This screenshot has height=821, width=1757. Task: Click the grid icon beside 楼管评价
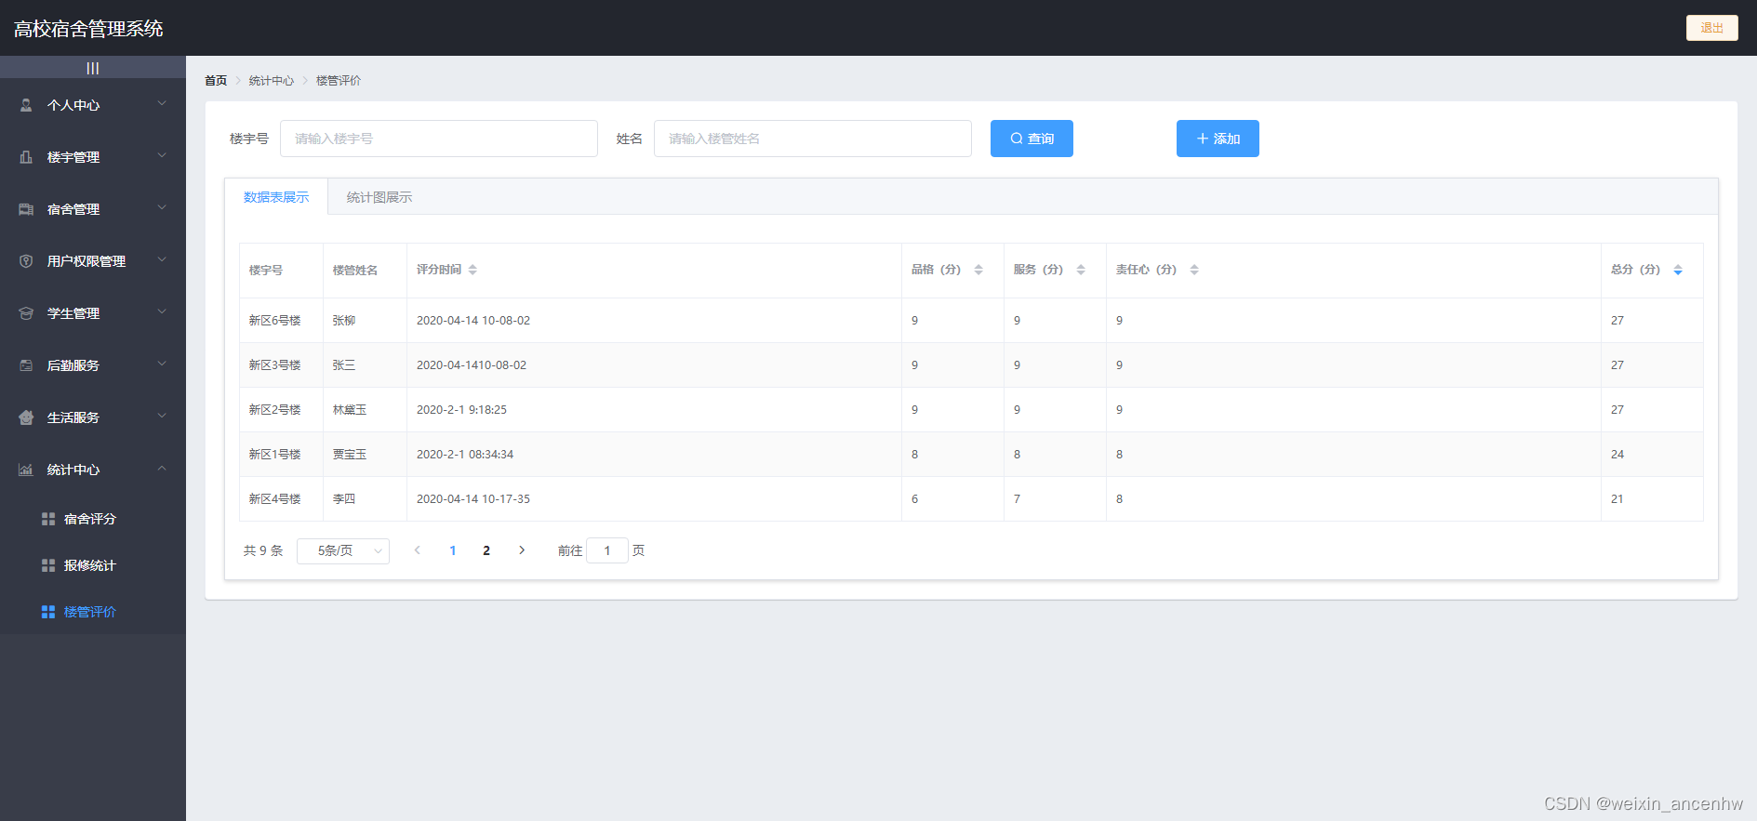48,612
